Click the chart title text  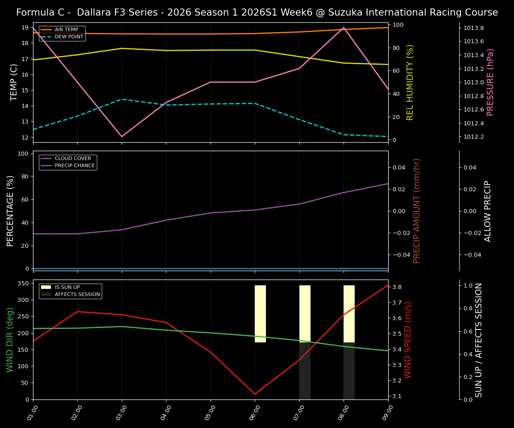coord(257,12)
